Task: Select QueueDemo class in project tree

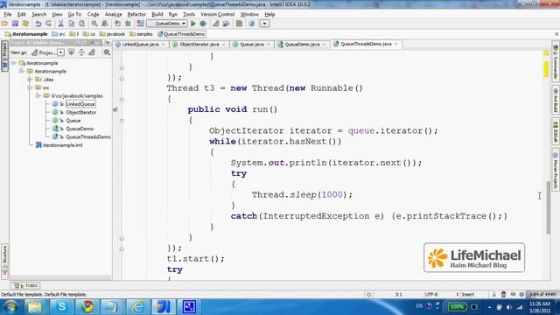Action: coord(80,129)
